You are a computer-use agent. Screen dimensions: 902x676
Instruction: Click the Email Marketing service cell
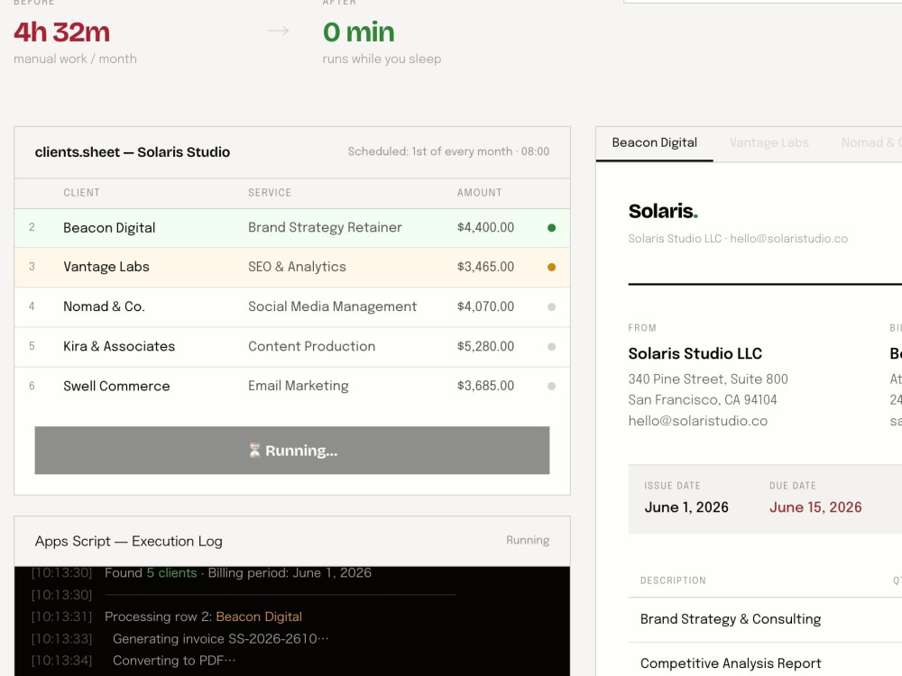coord(298,386)
